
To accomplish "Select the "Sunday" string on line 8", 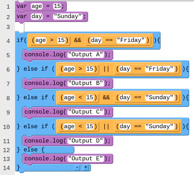I will 160,98.
